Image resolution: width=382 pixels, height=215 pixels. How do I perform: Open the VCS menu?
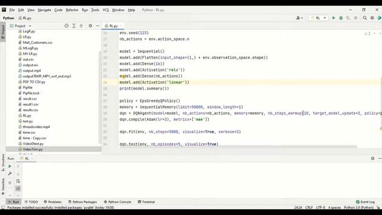[x=106, y=10]
